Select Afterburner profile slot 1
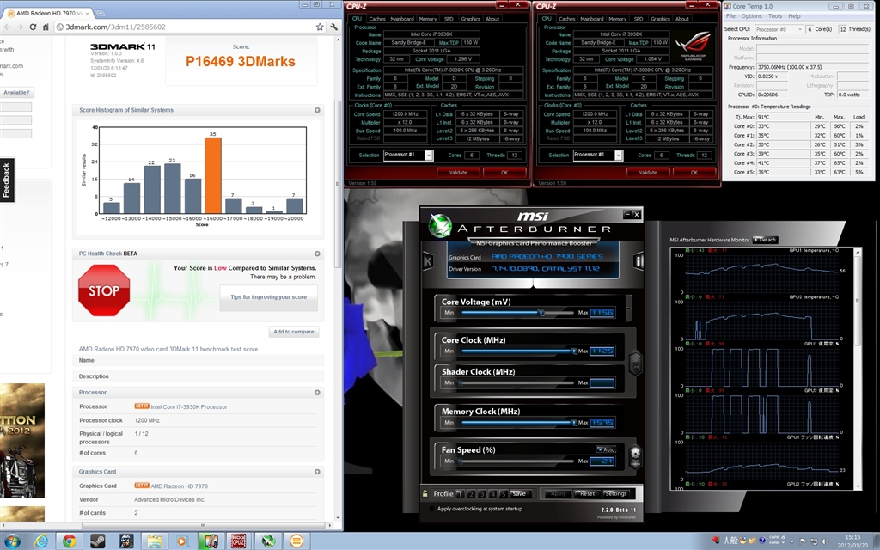 click(460, 494)
